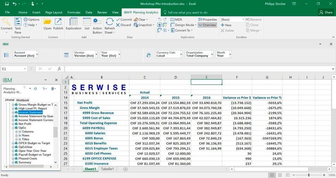The width and height of the screenshot is (336, 178).
Task: Open Options with the gear icon
Action: click(32, 19)
